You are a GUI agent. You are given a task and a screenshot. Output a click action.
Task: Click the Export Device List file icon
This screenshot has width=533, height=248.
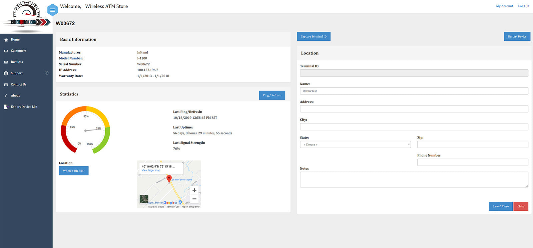[6, 107]
